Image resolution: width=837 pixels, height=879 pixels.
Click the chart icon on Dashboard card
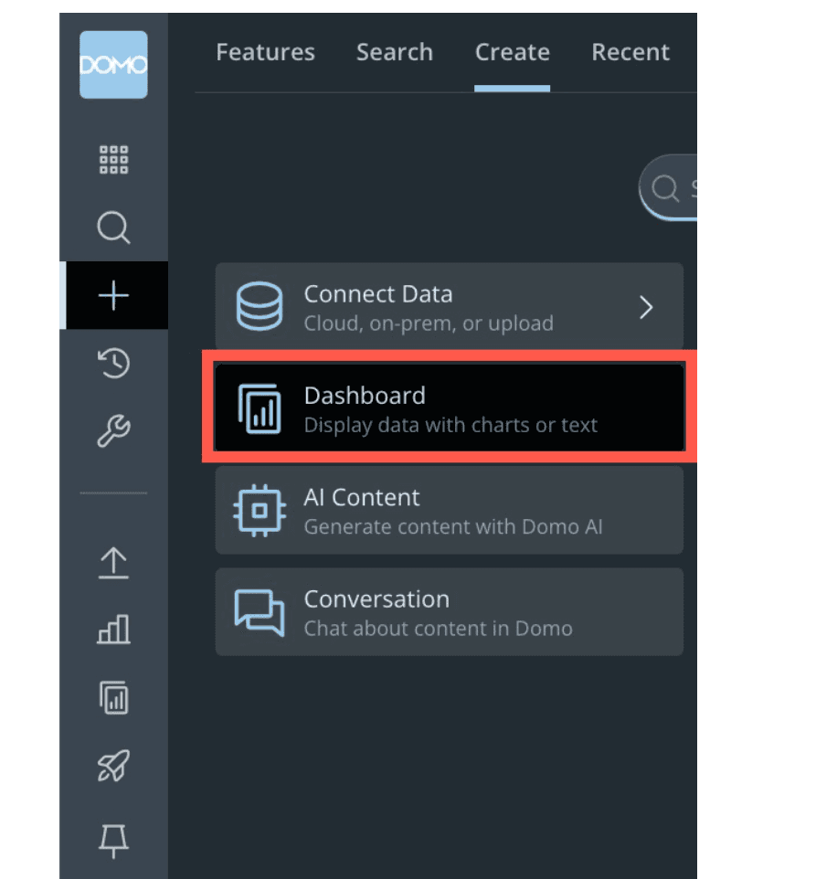pos(260,408)
